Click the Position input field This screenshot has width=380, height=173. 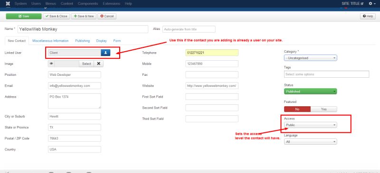coord(75,75)
